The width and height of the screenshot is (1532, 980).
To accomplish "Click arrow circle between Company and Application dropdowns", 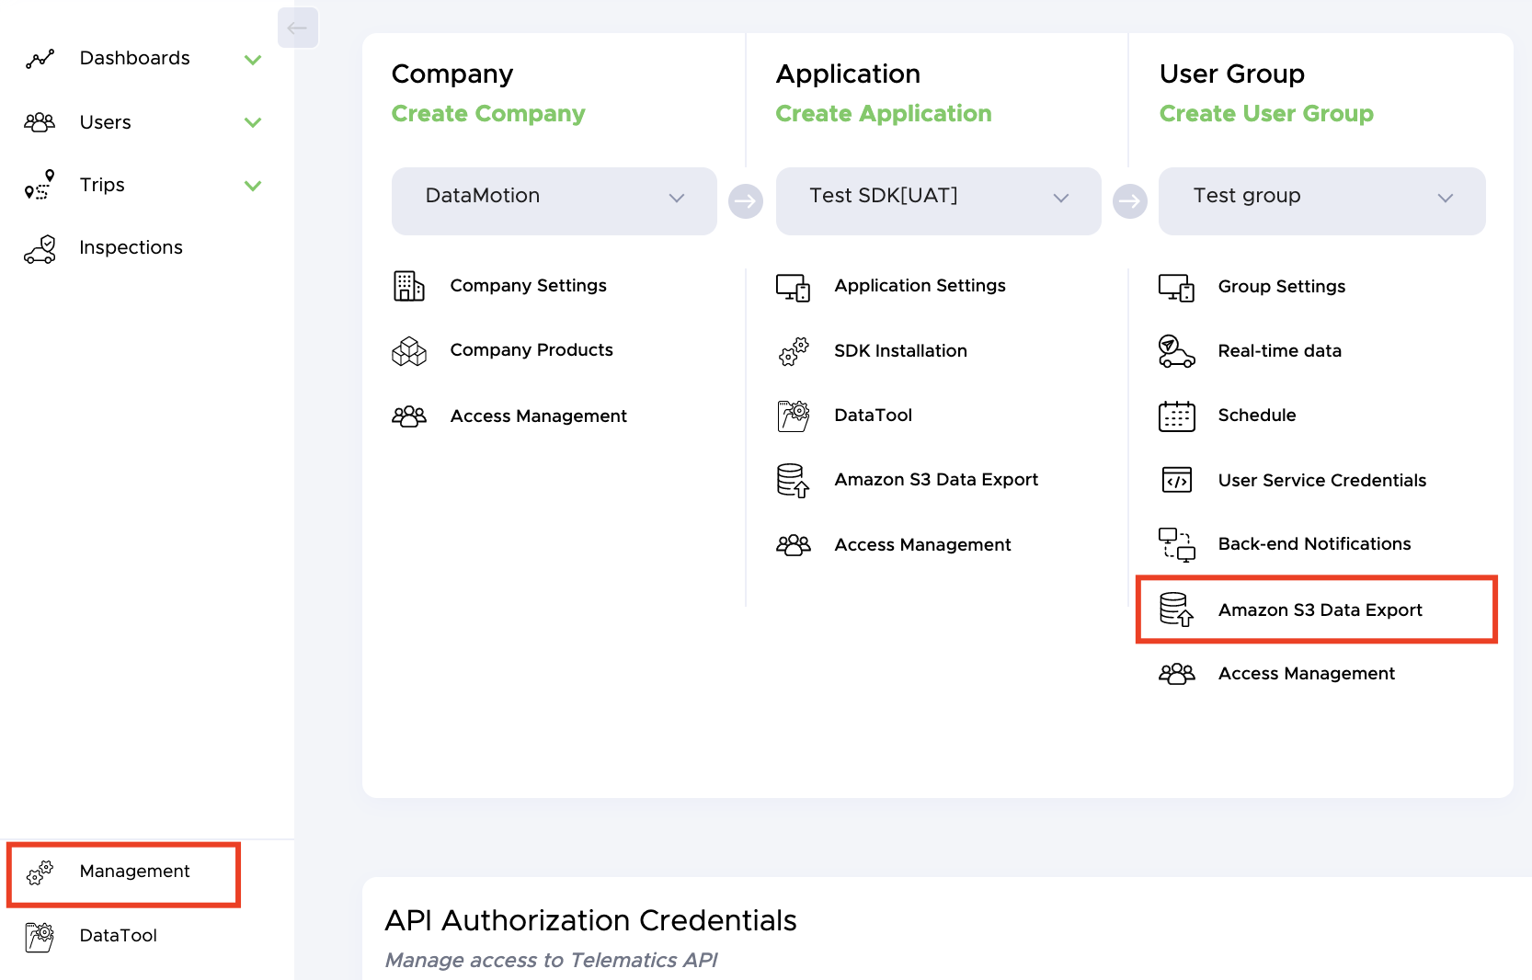I will pos(746,200).
